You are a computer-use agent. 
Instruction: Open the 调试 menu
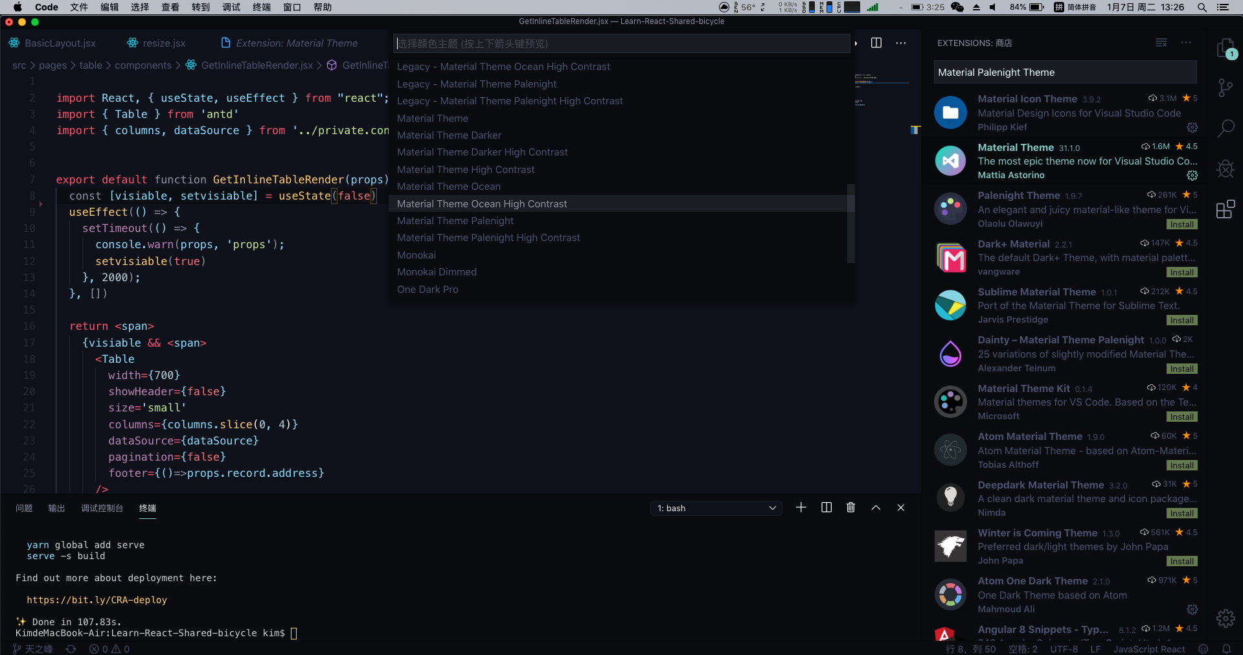tap(231, 7)
